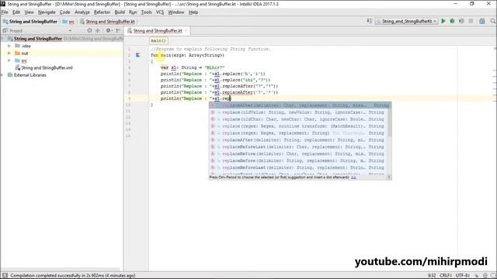This screenshot has height=279, width=497.
Task: Click the pi icon in completion popup footer
Action: (389, 177)
